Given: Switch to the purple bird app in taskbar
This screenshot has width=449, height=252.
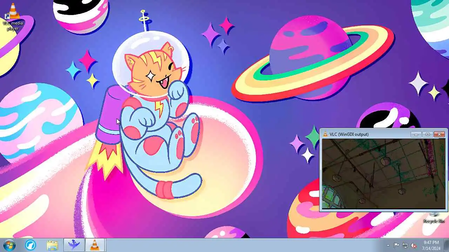Looking at the screenshot, I should point(74,245).
